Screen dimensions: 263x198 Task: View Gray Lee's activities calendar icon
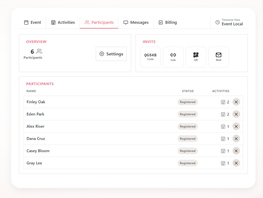click(223, 163)
